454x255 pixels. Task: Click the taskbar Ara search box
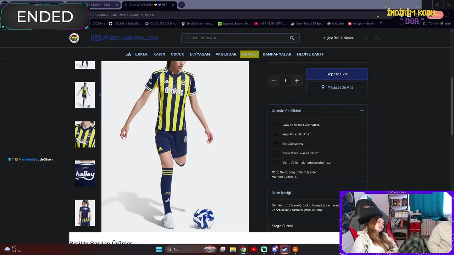click(192, 249)
